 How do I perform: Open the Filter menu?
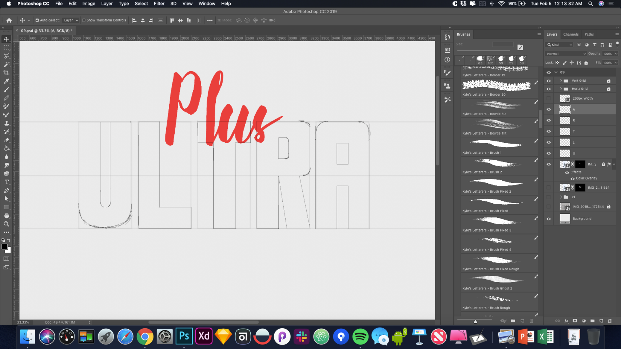coord(159,4)
